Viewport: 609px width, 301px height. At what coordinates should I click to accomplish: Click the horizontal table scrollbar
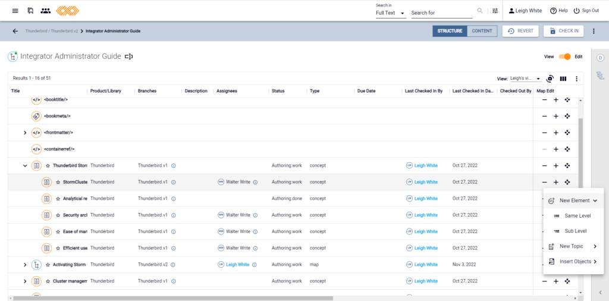(173, 298)
